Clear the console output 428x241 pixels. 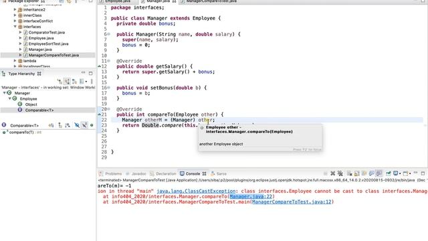pos(350,173)
